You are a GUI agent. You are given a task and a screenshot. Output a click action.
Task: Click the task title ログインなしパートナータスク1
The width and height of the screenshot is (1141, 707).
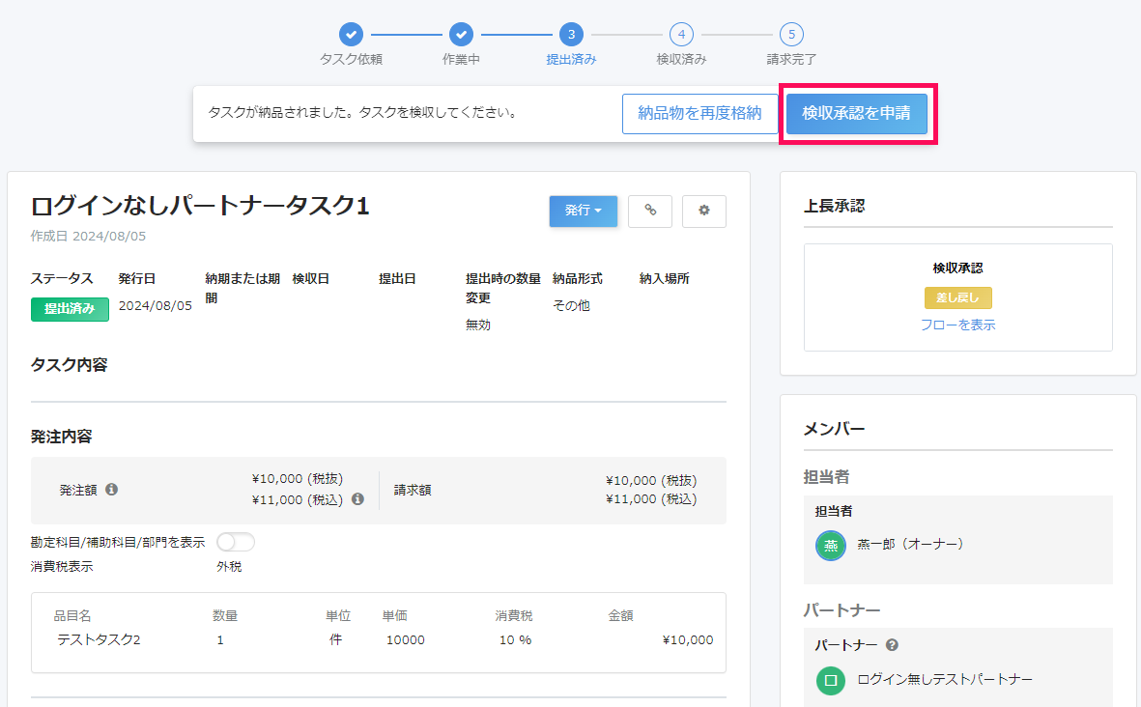[x=200, y=206]
